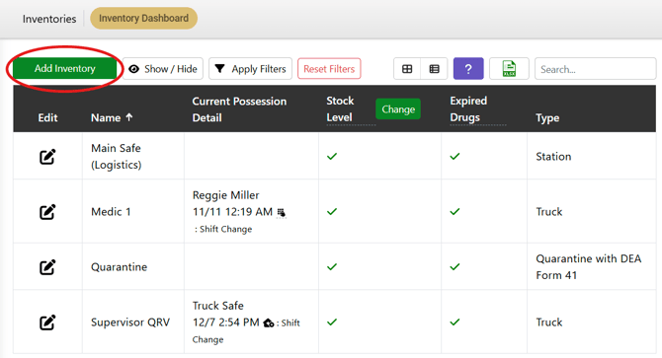Open Apply Filters
The image size is (662, 358).
250,69
